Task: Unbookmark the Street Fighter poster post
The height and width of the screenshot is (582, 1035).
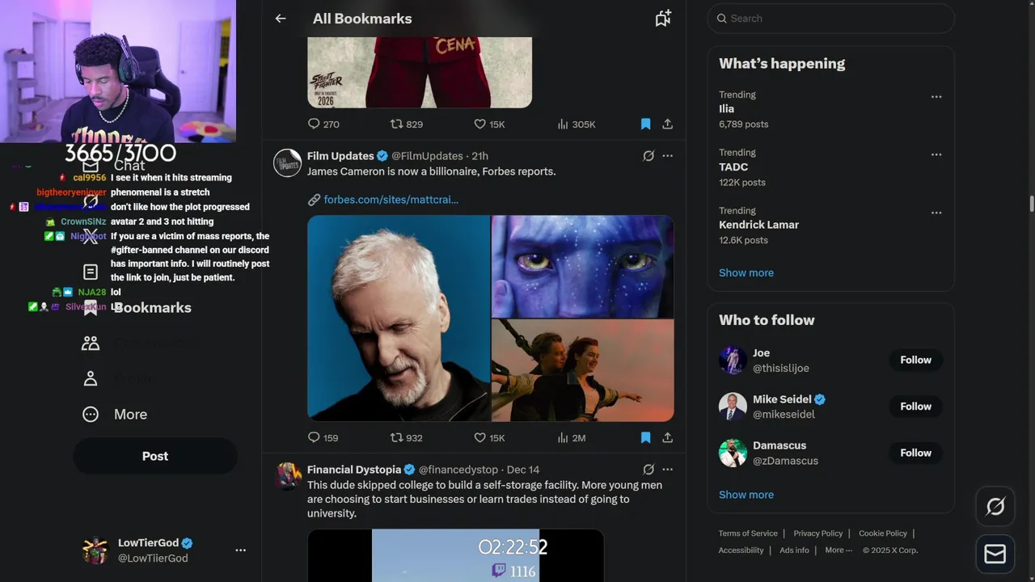Action: tap(645, 124)
